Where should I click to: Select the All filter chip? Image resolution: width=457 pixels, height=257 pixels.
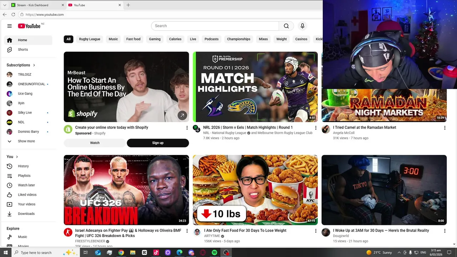pyautogui.click(x=69, y=39)
